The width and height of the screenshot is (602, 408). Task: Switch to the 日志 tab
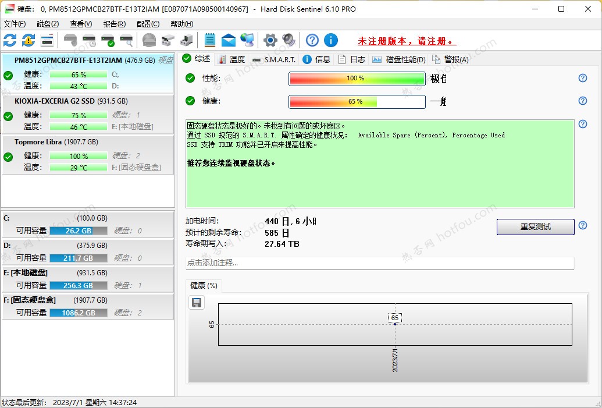(x=355, y=59)
